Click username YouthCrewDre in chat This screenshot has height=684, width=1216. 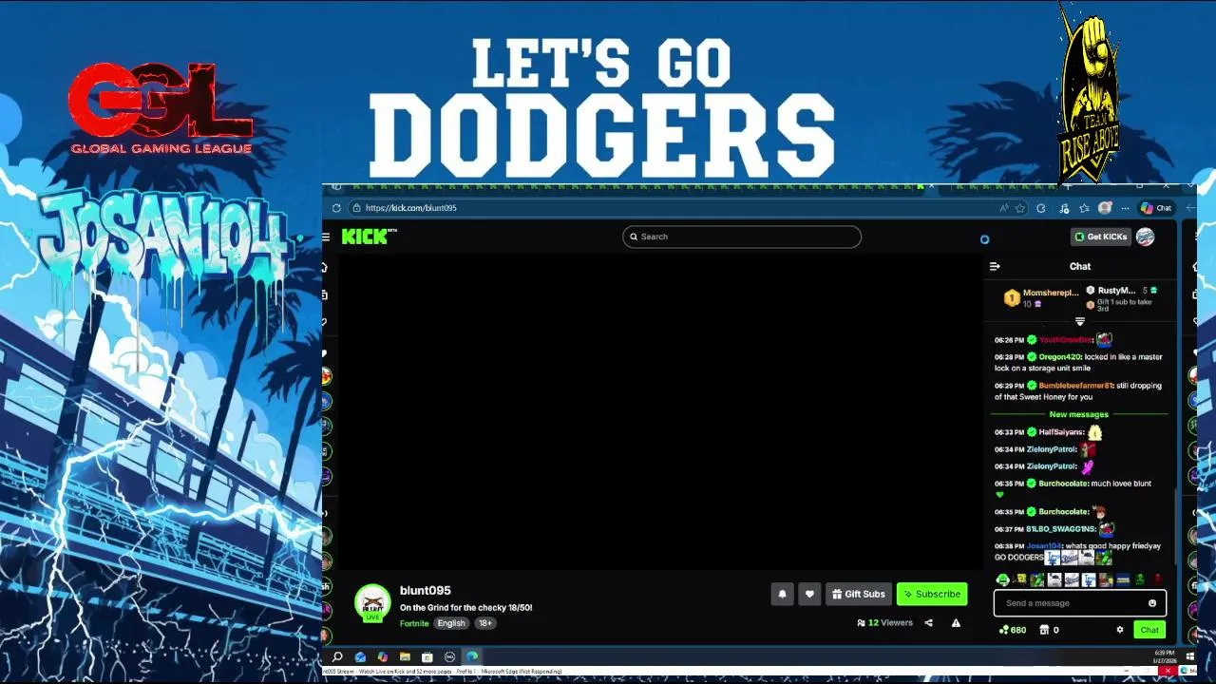tap(1066, 340)
